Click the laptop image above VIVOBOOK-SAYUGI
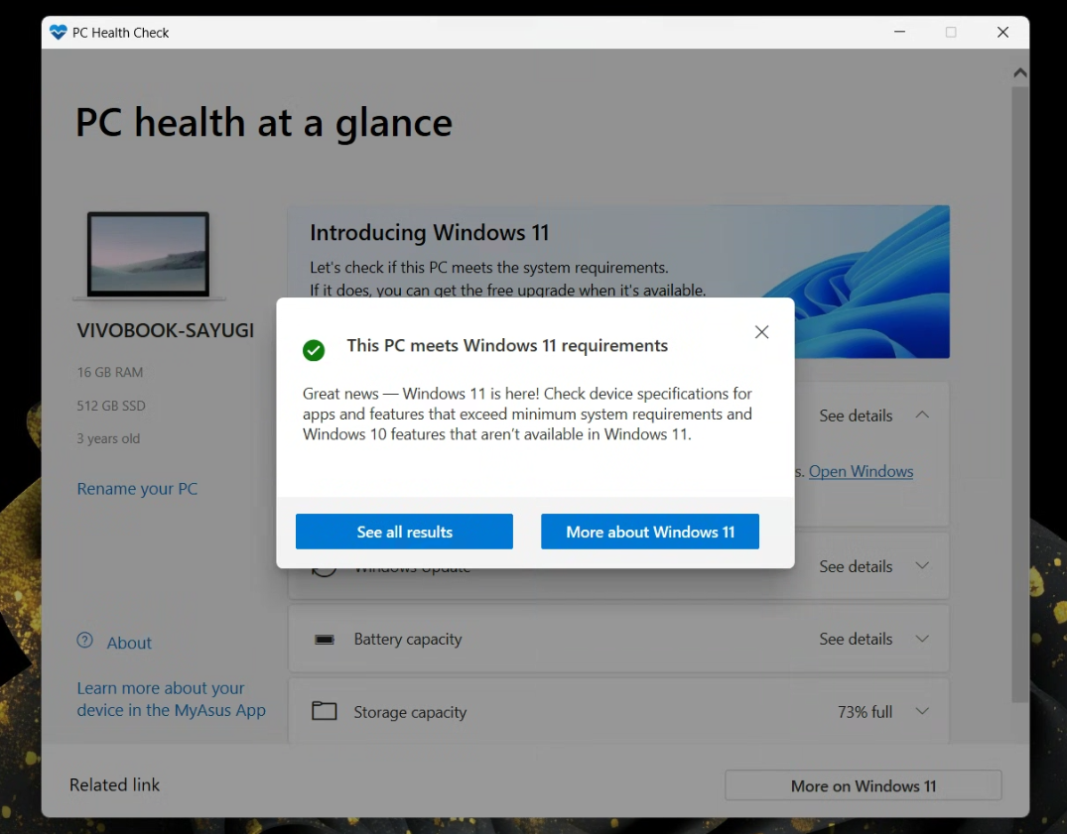Screen dimensions: 1067x834 (x=149, y=255)
